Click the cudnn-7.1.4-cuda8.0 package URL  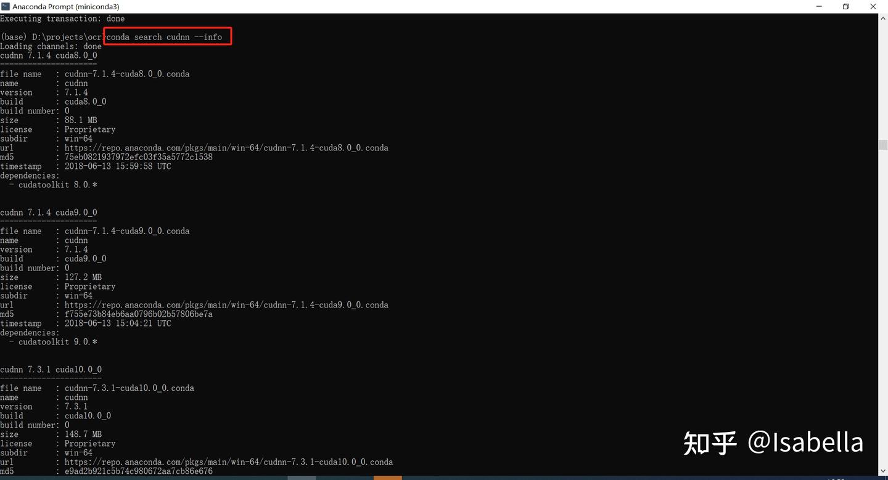click(227, 147)
